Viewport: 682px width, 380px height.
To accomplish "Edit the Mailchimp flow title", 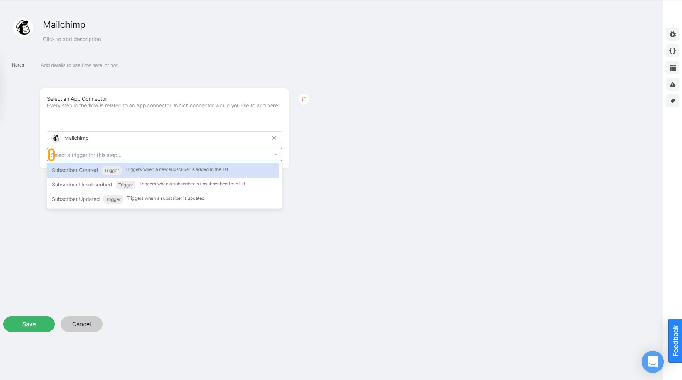I will 64,25.
